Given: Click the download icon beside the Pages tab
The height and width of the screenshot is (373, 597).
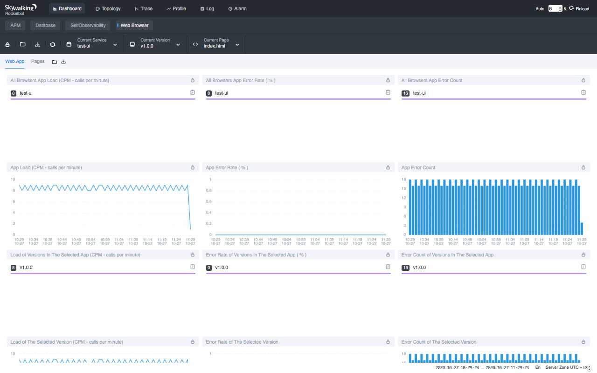Looking at the screenshot, I should pos(63,61).
